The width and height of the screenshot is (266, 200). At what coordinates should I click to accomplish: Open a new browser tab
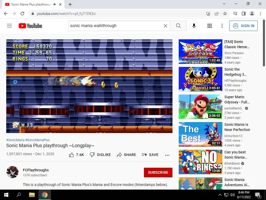point(70,4)
